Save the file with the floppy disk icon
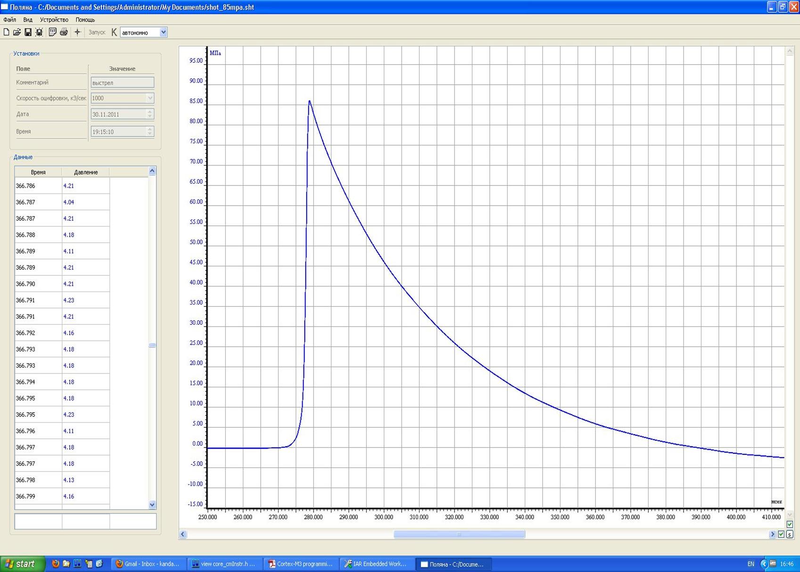The image size is (800, 572). click(28, 32)
